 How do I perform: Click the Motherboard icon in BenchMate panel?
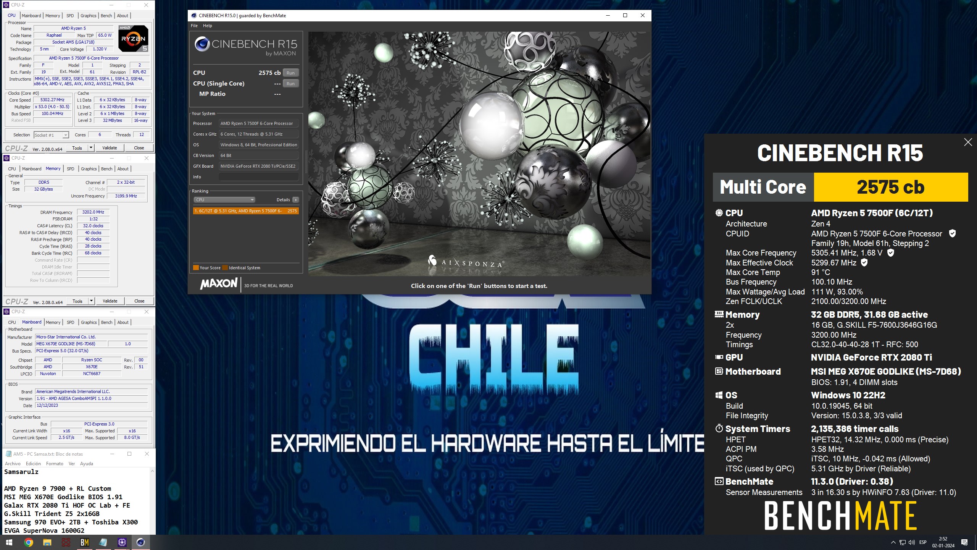pos(719,371)
